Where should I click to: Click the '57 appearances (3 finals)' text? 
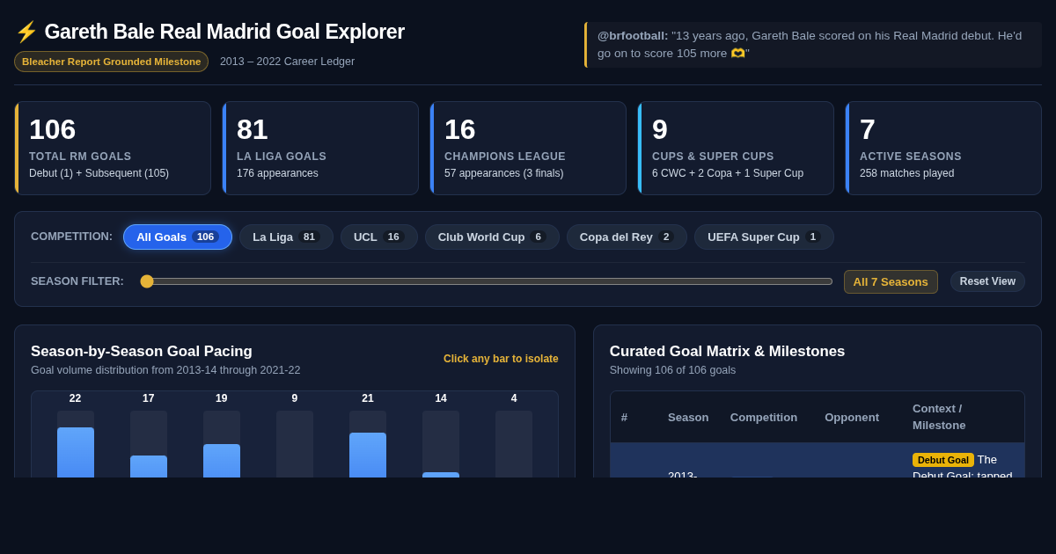503,173
